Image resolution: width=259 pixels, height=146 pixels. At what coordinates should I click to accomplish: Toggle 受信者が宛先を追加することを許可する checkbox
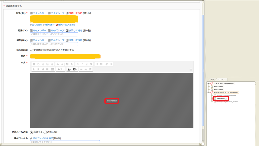31,50
